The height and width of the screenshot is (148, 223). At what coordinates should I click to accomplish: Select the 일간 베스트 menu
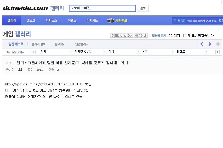[x=16, y=44]
